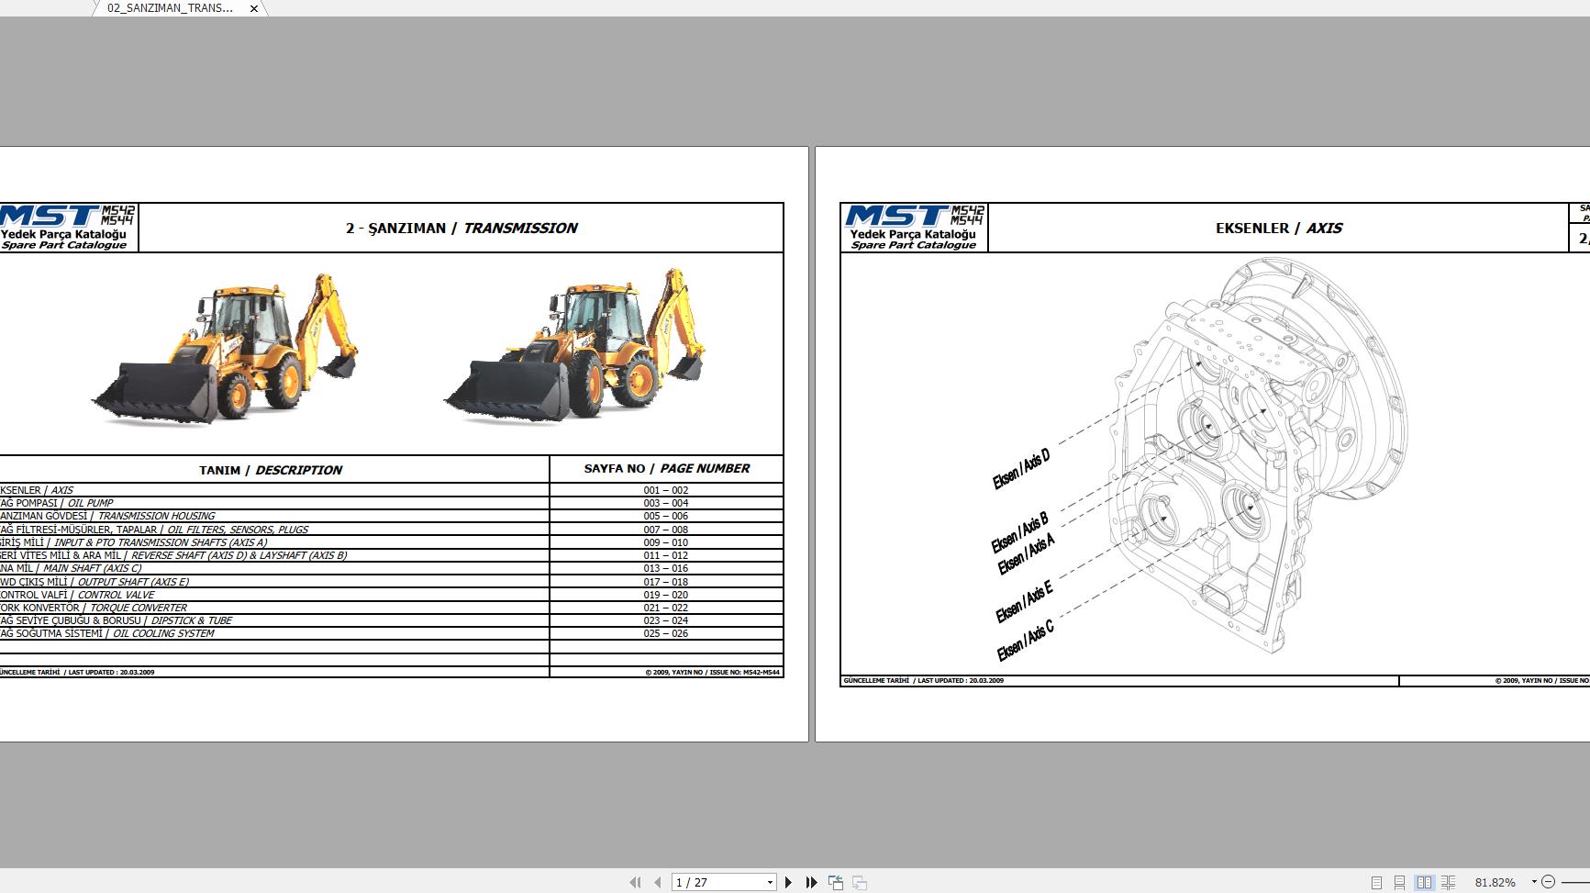Jump to the first page of the document
The width and height of the screenshot is (1590, 893).
click(x=636, y=882)
